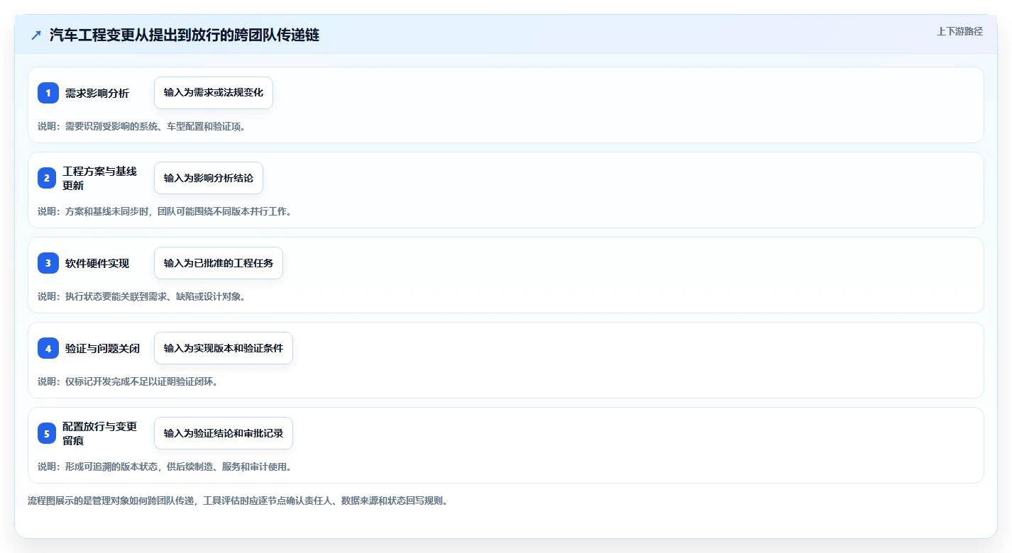Viewport: 1012px width, 553px height.
Task: Click the 配置放行与变更留痕 step title
Action: [100, 433]
